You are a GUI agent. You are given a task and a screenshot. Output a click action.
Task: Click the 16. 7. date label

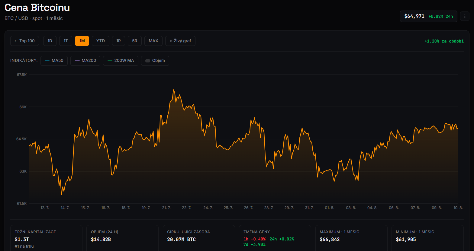tap(105, 208)
